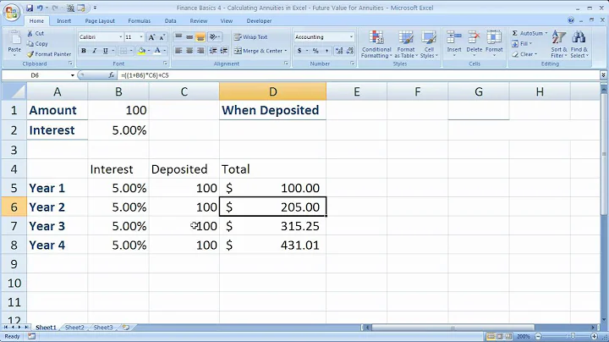Screen dimensions: 609x342
Task: Apply Percent Style format
Action: click(x=315, y=51)
